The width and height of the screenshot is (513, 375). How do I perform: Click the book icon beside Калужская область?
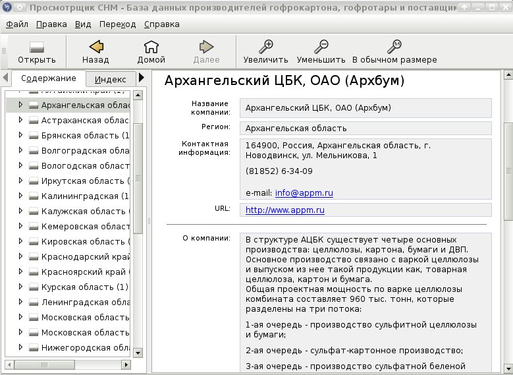(33, 212)
